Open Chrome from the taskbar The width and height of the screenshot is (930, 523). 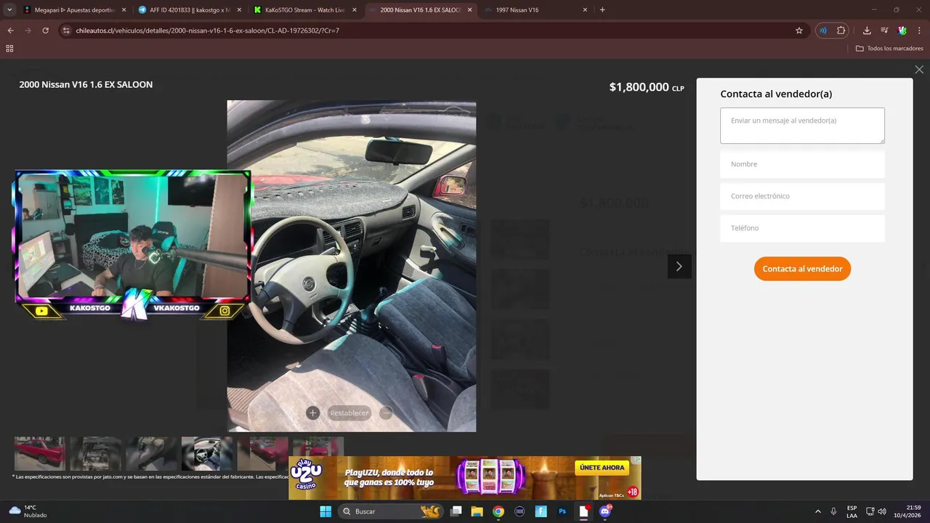pos(498,511)
